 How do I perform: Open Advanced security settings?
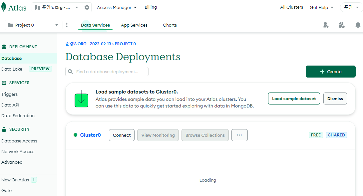[x=12, y=162]
